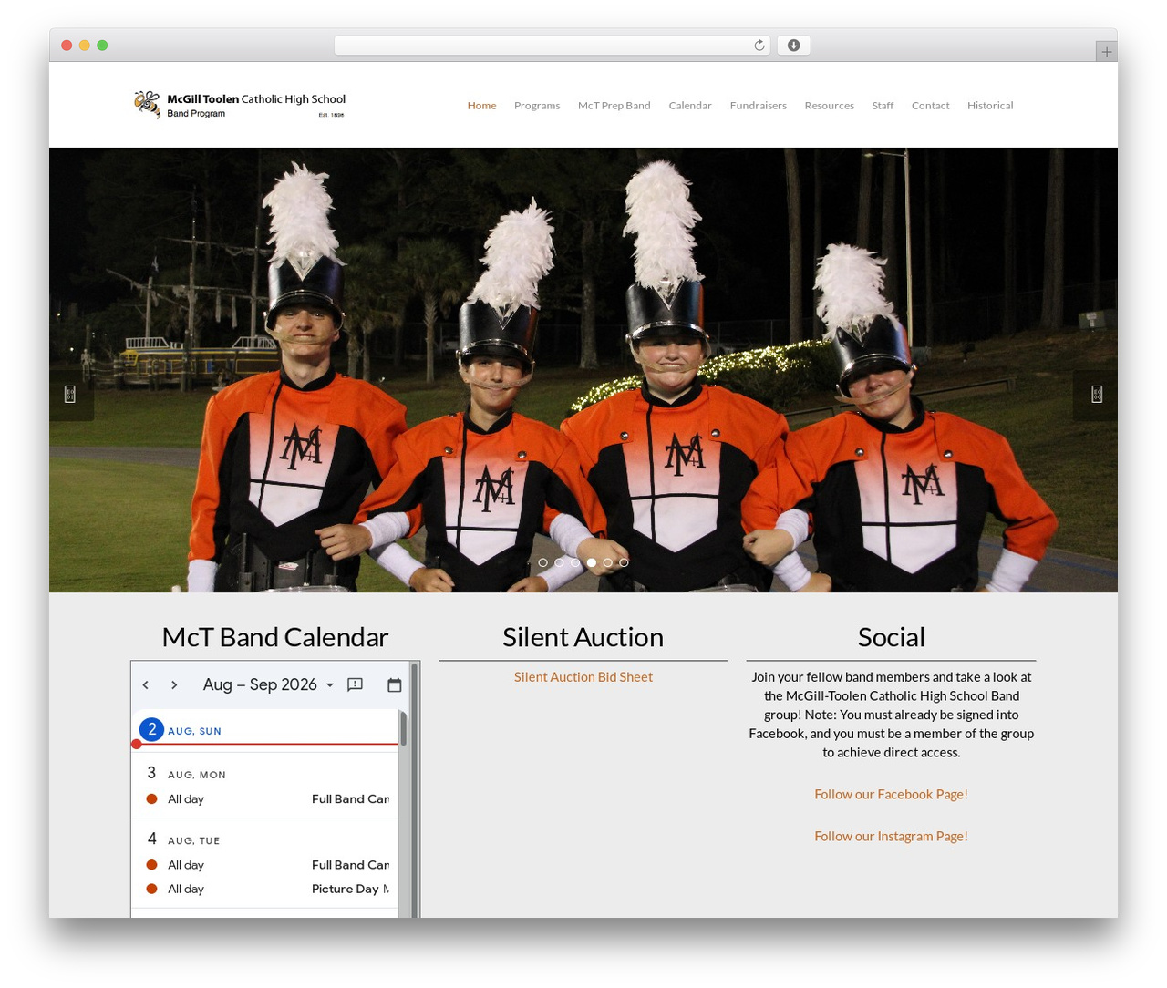Go to next calendar period arrow

174,684
